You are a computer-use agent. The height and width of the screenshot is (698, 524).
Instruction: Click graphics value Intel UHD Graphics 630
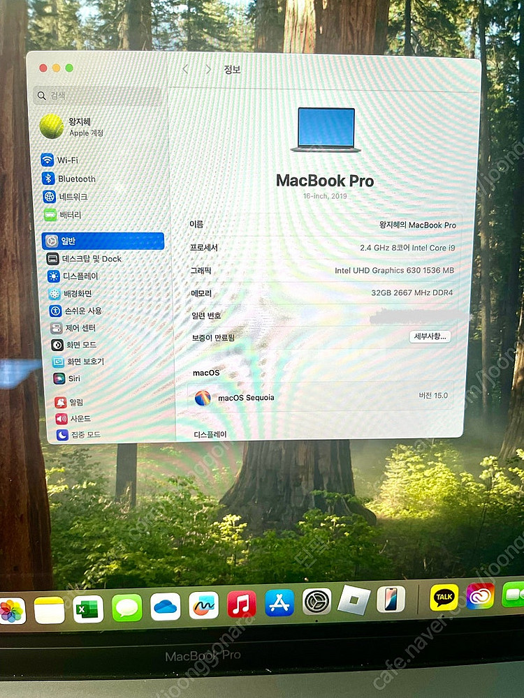pos(394,270)
